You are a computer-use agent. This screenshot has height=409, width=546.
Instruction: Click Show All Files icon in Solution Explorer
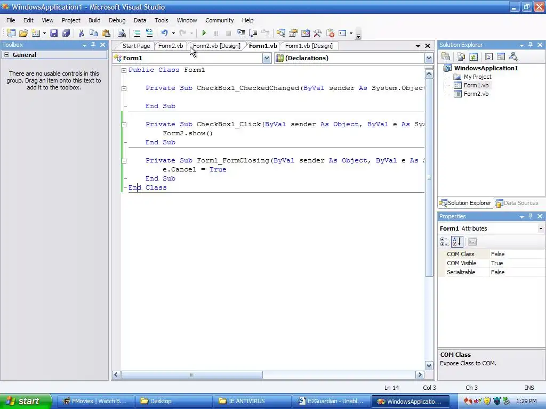pos(461,56)
